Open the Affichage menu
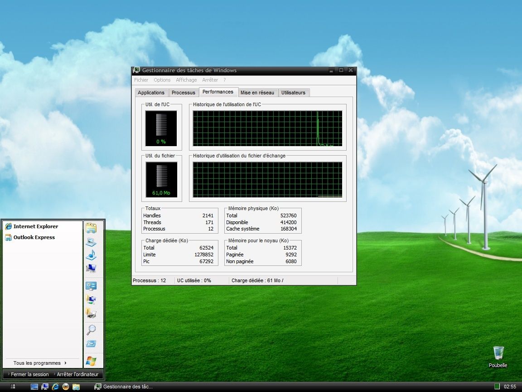Image resolution: width=522 pixels, height=392 pixels. click(186, 80)
